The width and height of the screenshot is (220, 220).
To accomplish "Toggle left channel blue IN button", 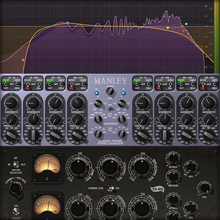I will (96, 94).
